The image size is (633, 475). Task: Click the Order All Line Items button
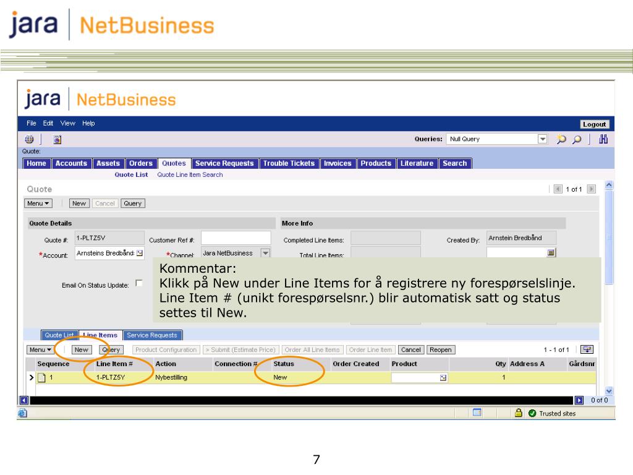click(312, 350)
